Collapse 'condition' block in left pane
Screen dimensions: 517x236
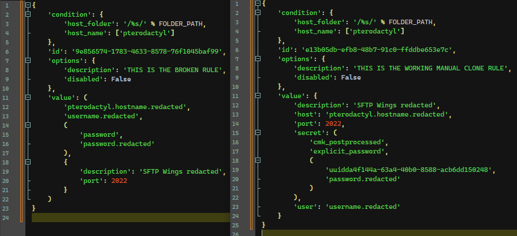28,14
